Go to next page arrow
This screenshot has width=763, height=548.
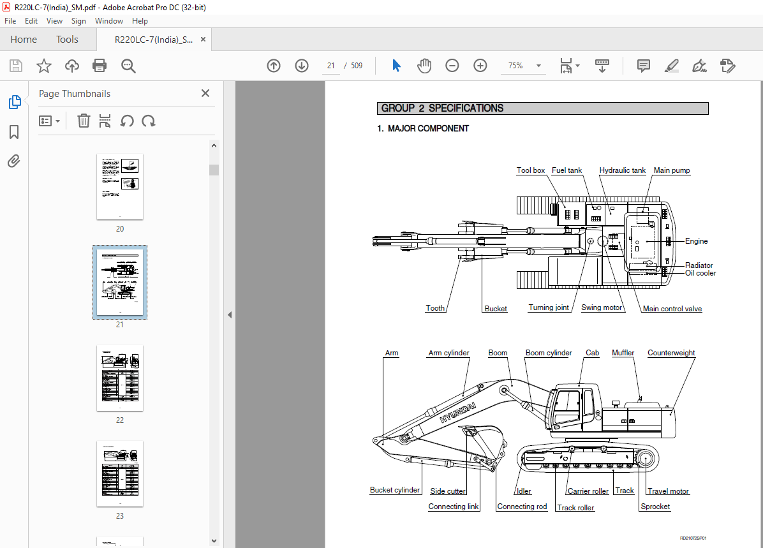point(302,66)
